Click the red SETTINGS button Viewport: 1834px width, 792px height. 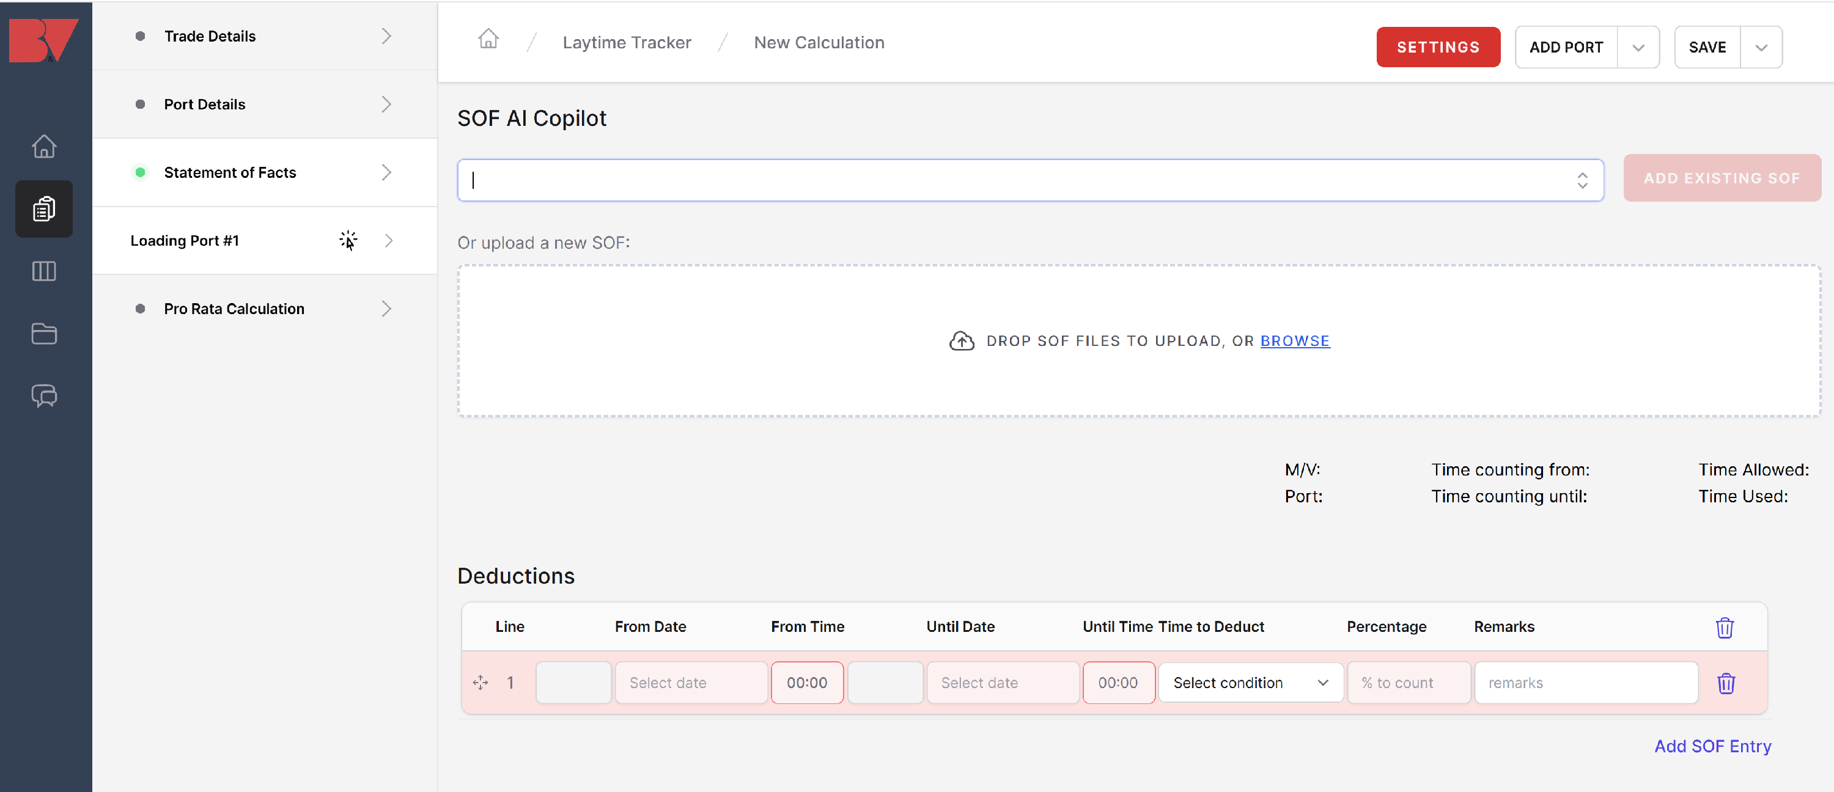click(x=1437, y=48)
